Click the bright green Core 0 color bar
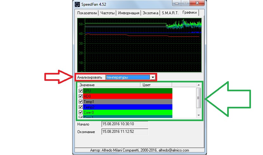 (x=128, y=112)
